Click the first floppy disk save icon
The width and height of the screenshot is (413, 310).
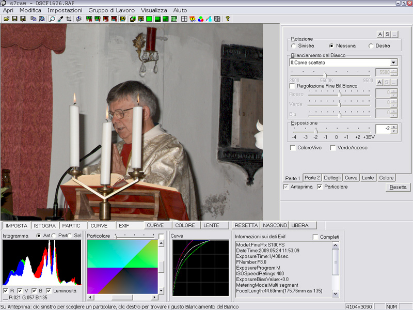coord(15,19)
